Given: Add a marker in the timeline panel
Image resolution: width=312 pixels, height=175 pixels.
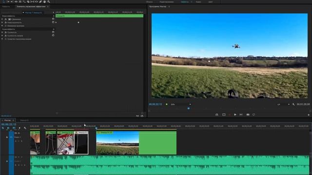Looking at the screenshot, I should click(19, 128).
